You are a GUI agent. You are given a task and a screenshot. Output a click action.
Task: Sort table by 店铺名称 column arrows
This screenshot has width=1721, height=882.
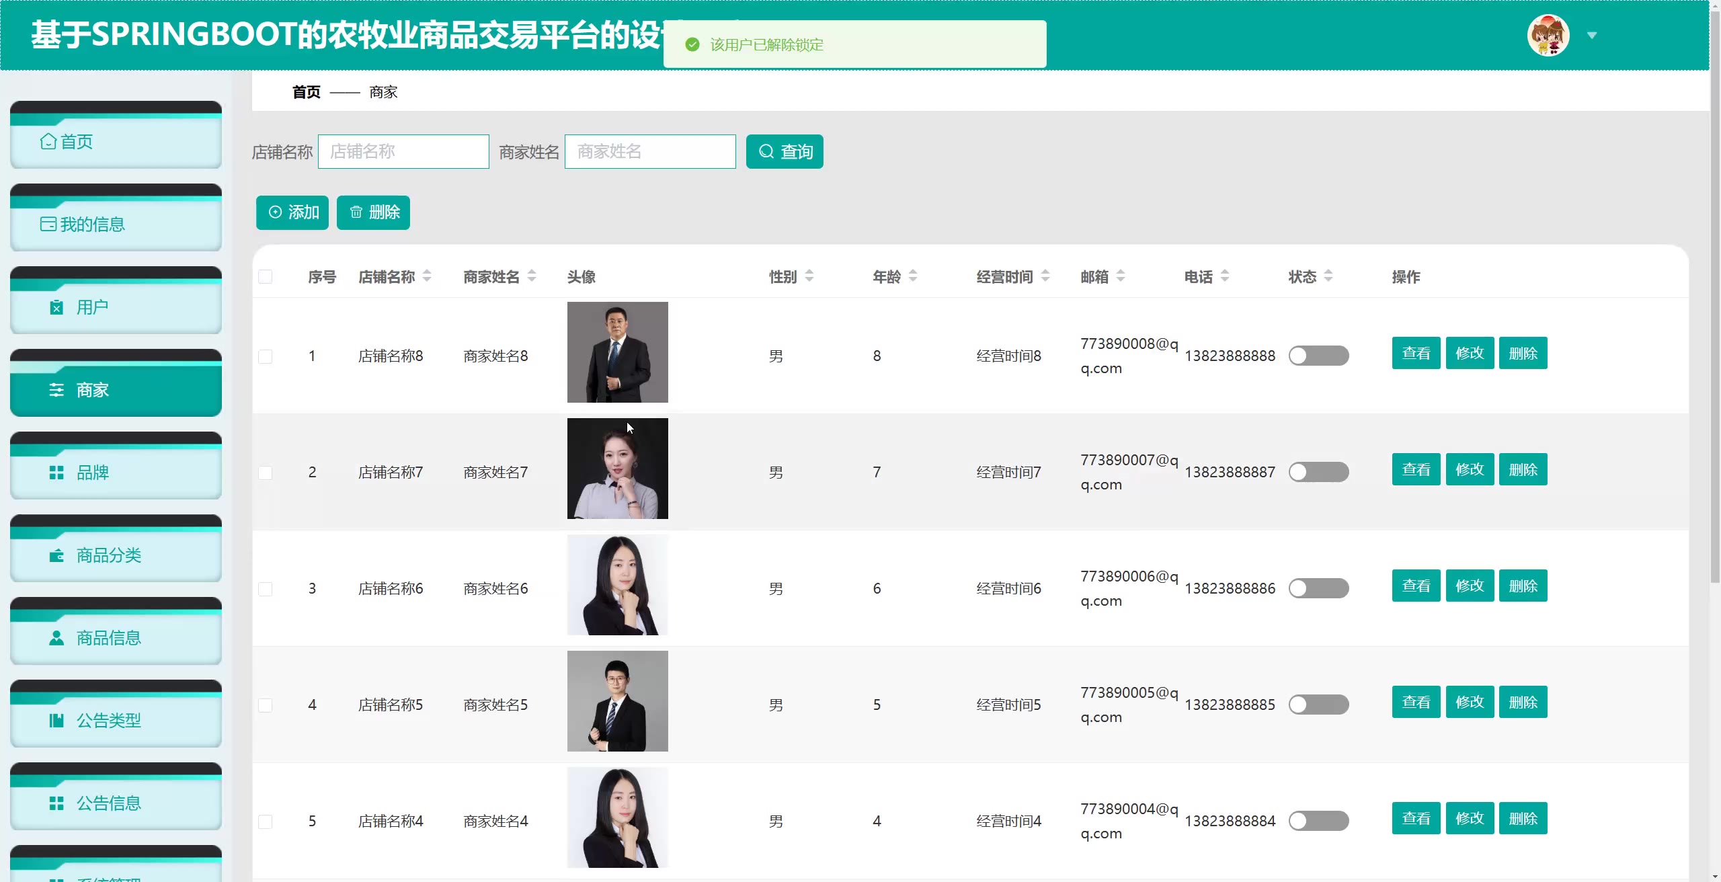[x=426, y=276]
